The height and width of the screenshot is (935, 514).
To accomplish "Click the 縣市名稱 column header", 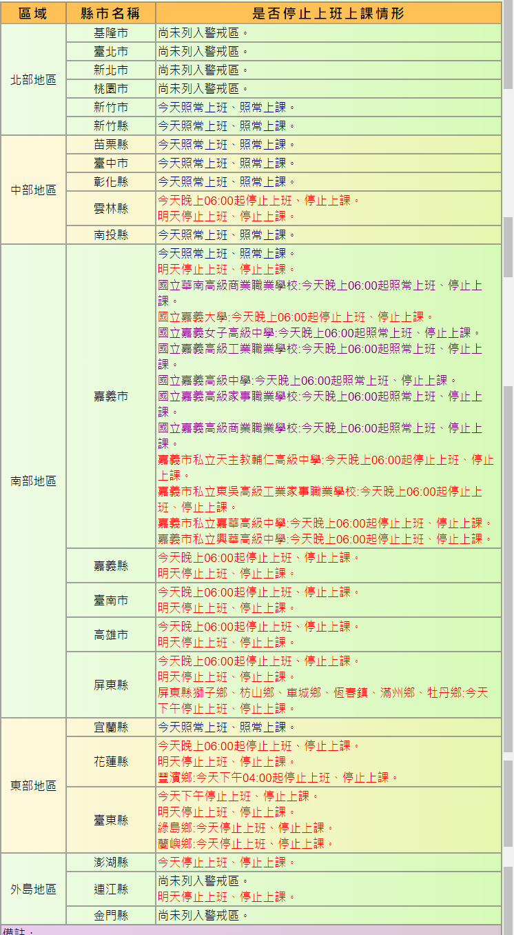I will [111, 13].
